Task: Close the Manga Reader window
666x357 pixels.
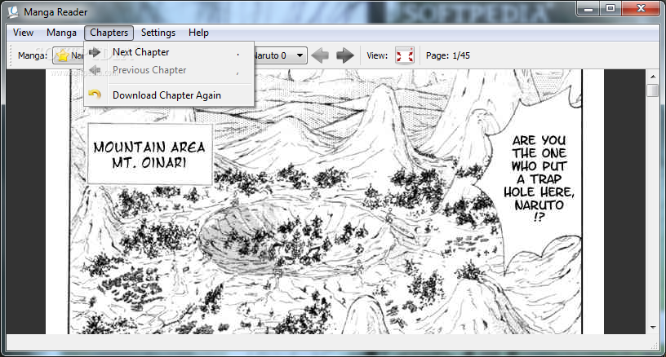Action: click(642, 8)
